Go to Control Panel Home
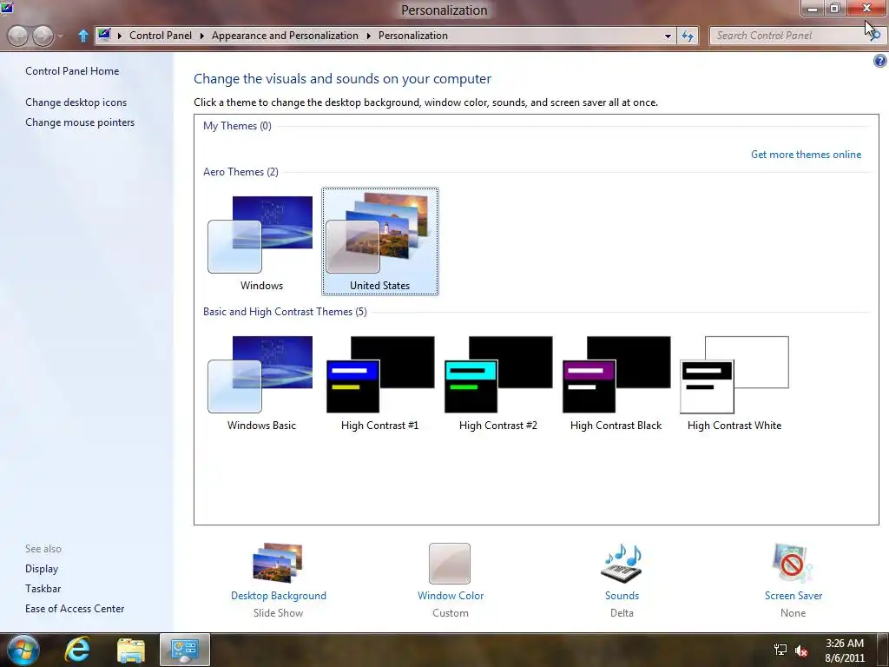The image size is (889, 667). click(x=72, y=71)
